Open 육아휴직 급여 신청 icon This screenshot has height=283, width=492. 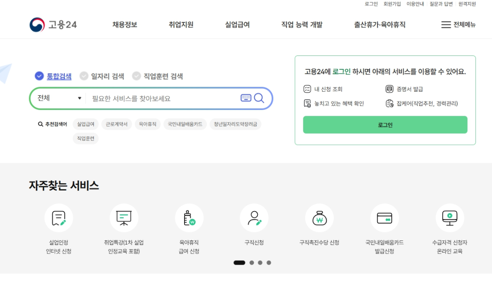pos(189,218)
